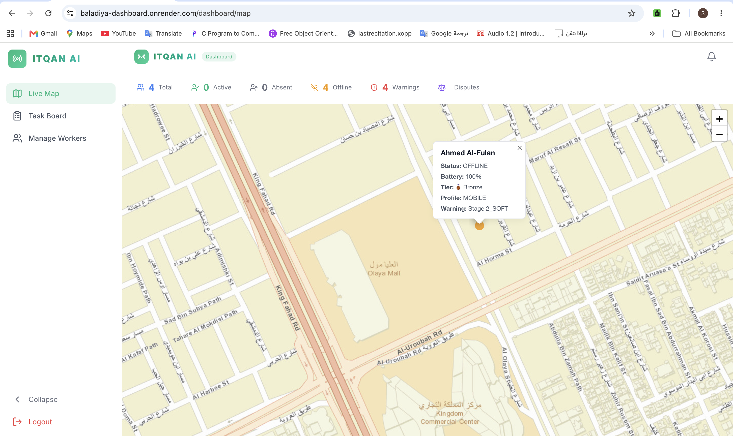Open C Program to Com... bookmark
Screen dimensions: 733x436
pyautogui.click(x=225, y=34)
